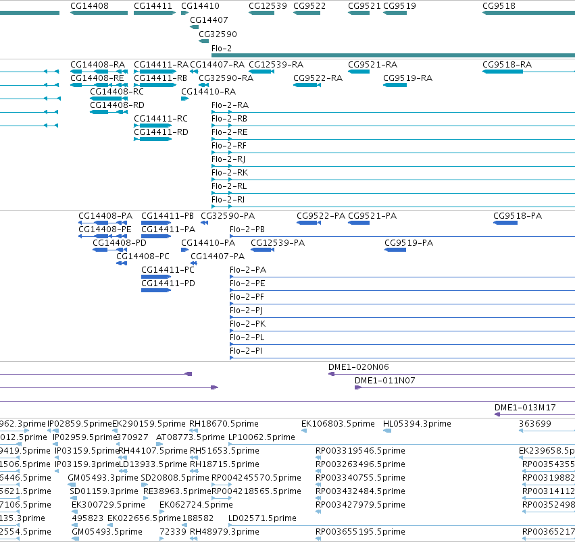Select the SD20808.5prime EST label

pos(175,478)
